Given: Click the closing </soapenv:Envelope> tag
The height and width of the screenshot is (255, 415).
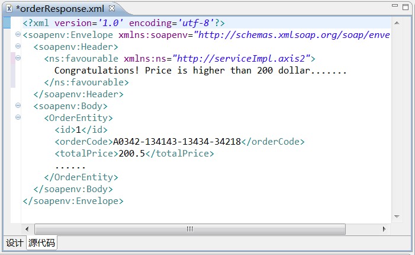Looking at the screenshot, I should click(73, 201).
